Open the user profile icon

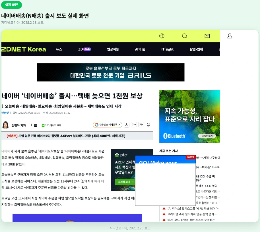pos(230,36)
